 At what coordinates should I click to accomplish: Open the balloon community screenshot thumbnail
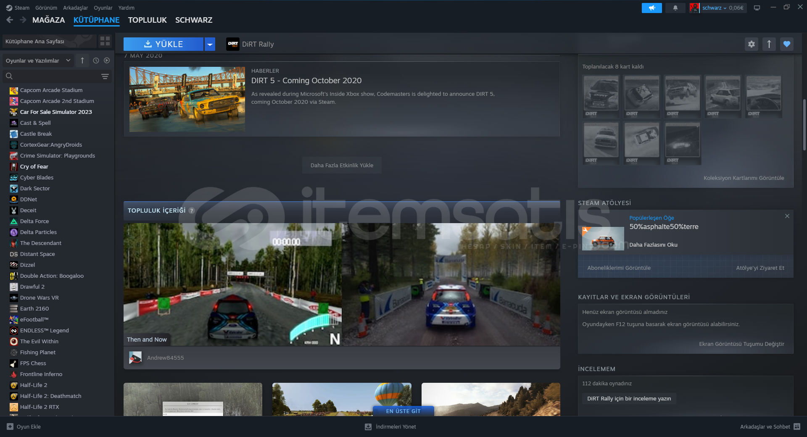(x=342, y=399)
